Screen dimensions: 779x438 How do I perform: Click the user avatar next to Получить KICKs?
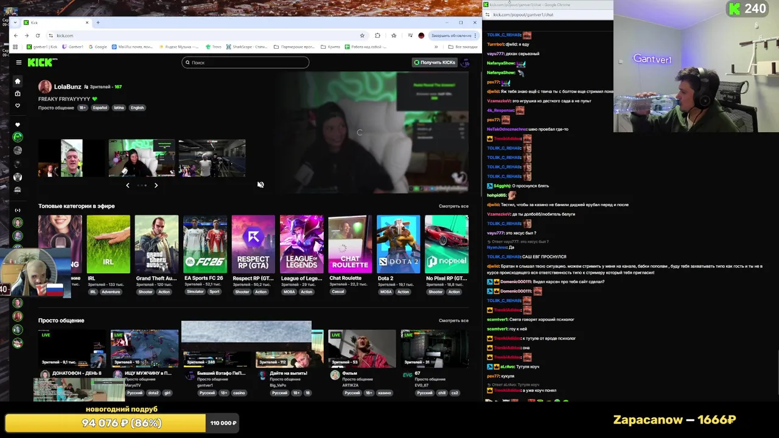(465, 62)
